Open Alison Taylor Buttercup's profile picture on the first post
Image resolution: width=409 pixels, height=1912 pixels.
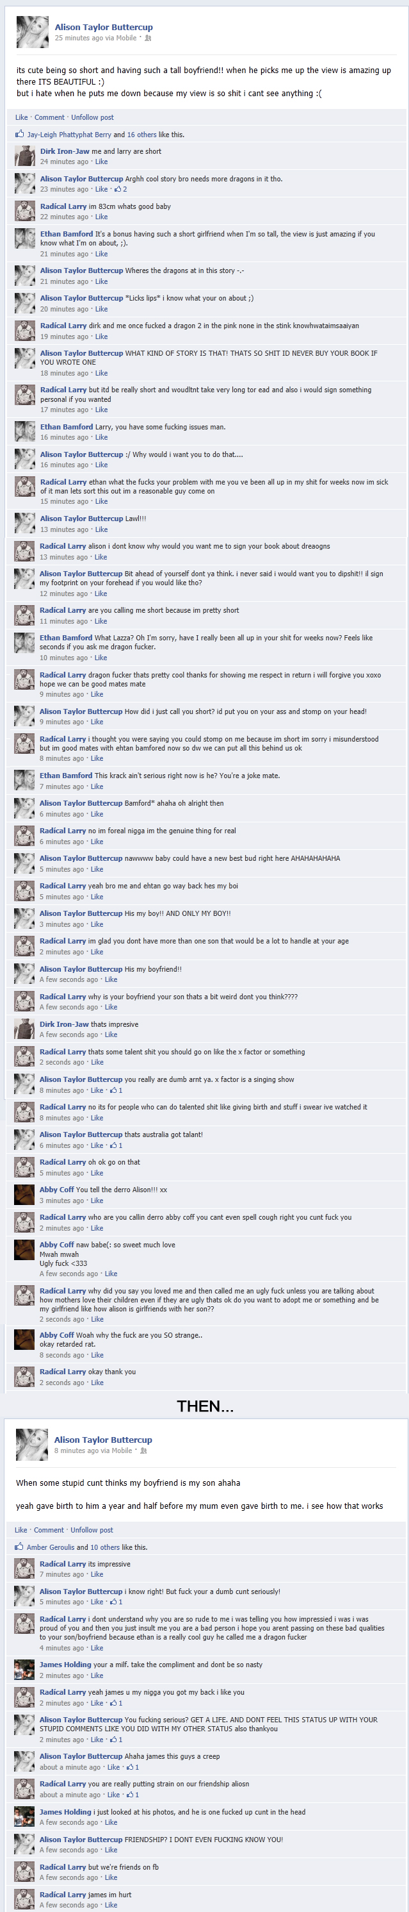click(32, 32)
